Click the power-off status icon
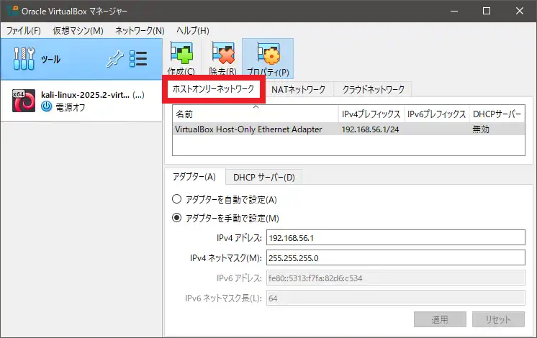This screenshot has width=537, height=338. click(x=47, y=106)
